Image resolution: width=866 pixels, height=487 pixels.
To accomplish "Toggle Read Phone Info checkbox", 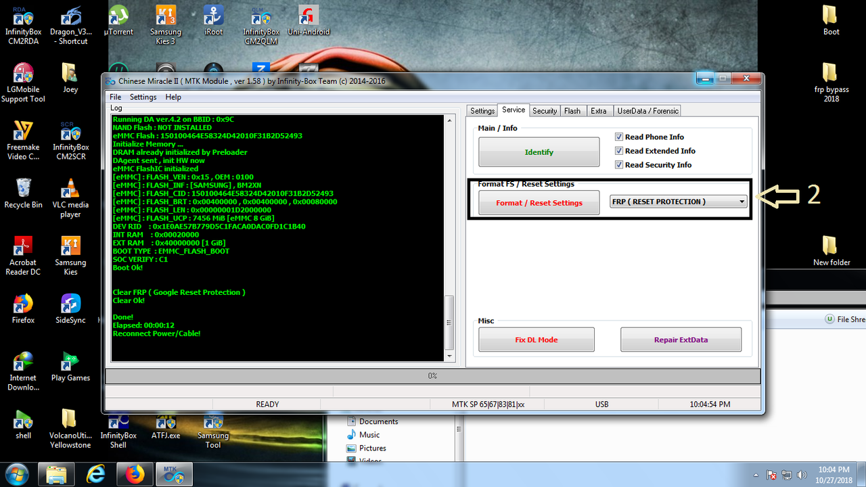I will [619, 137].
